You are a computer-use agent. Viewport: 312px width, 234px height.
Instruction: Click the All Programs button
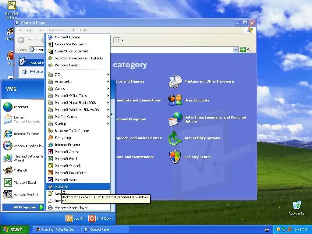pyautogui.click(x=23, y=207)
